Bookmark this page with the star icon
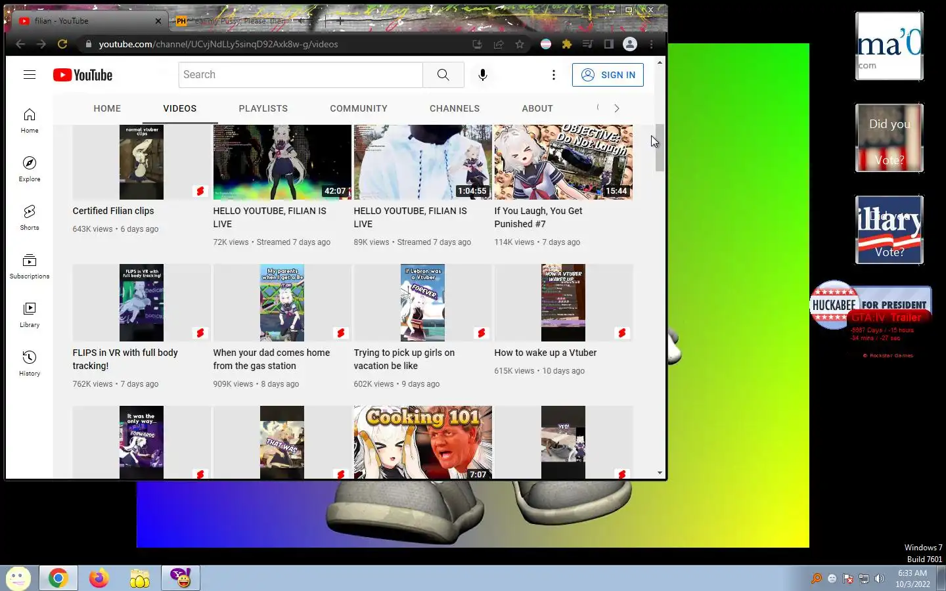Image resolution: width=946 pixels, height=591 pixels. click(520, 44)
